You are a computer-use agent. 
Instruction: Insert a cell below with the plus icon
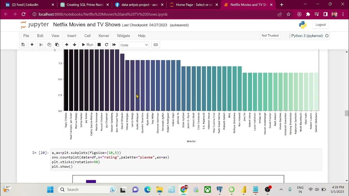coord(32,45)
